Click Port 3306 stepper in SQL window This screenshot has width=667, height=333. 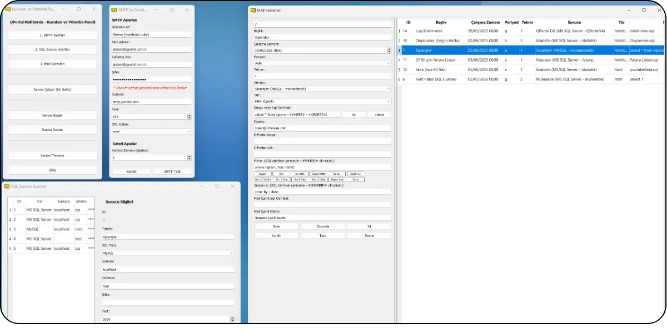[232, 320]
